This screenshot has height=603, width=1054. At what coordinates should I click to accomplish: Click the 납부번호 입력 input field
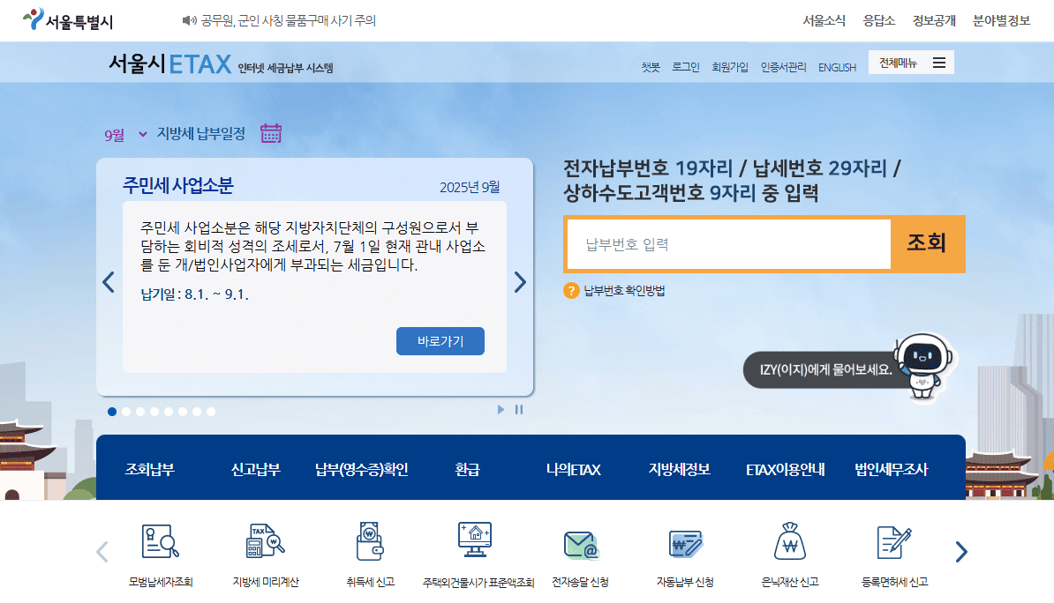(727, 244)
